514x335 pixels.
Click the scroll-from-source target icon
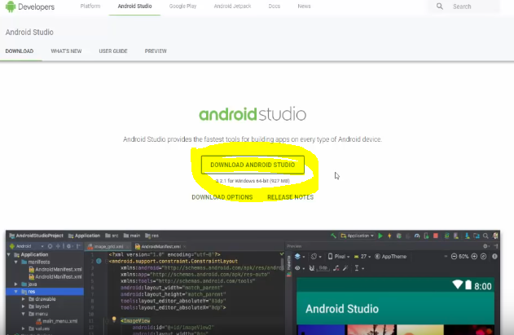(x=50, y=246)
